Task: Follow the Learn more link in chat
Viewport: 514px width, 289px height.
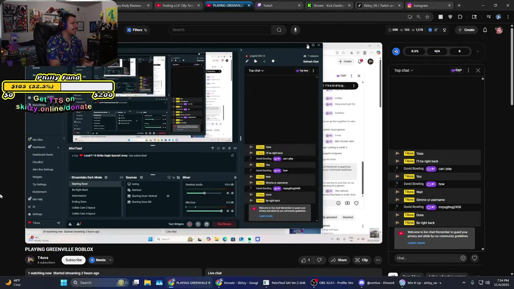Action: (416, 243)
